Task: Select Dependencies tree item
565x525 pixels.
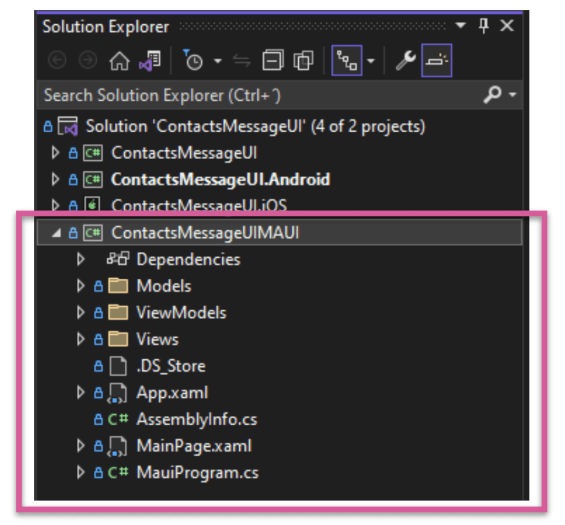Action: tap(188, 259)
